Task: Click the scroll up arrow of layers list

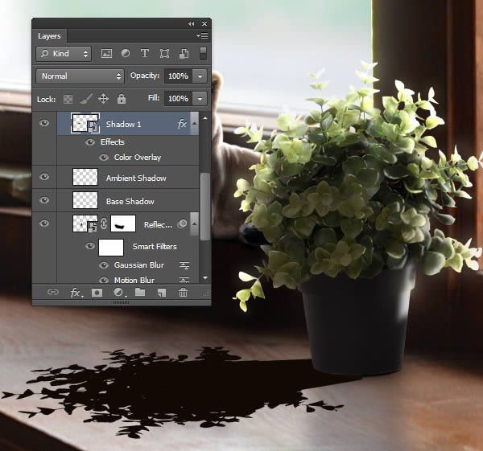Action: pos(205,118)
